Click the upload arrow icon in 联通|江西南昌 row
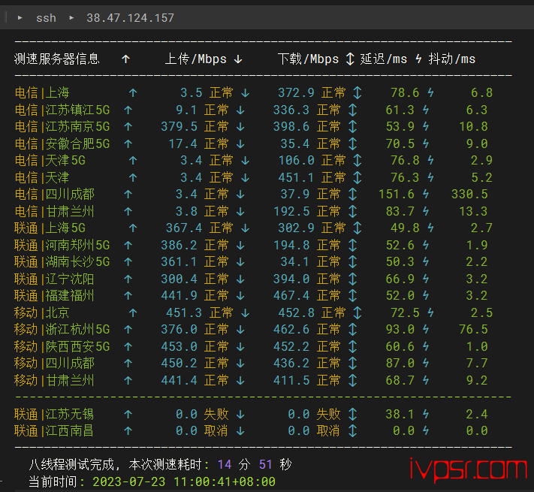The width and height of the screenshot is (534, 492). point(128,431)
